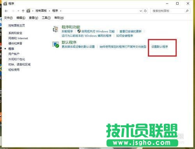The height and width of the screenshot is (149, 195).
Task: Open 如何安装程序 link
Action: 124,36
